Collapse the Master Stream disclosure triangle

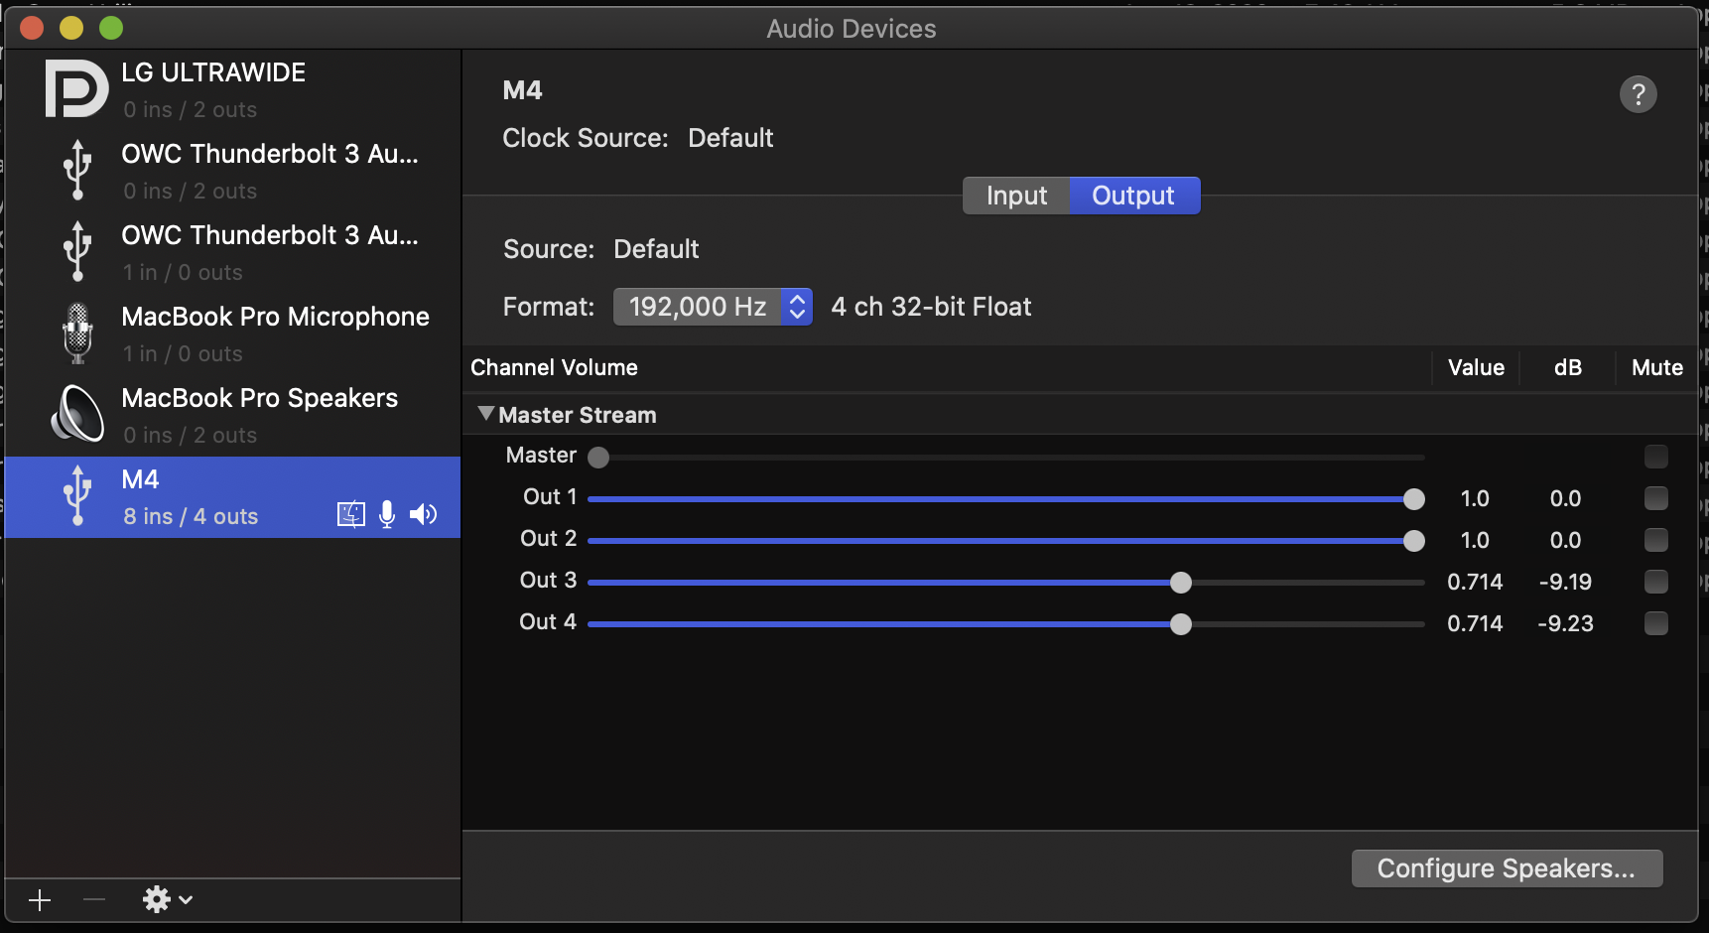485,414
